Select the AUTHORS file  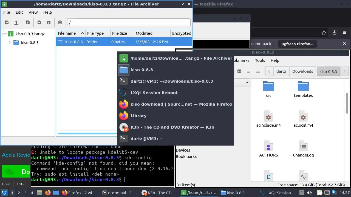pos(268,149)
